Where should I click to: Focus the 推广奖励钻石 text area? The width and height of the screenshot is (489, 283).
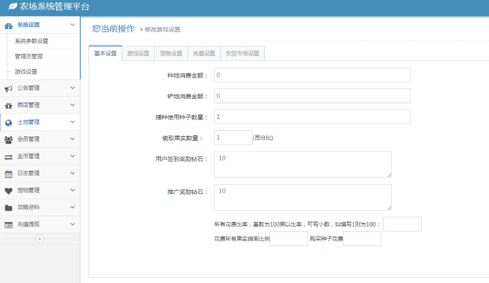(302, 197)
